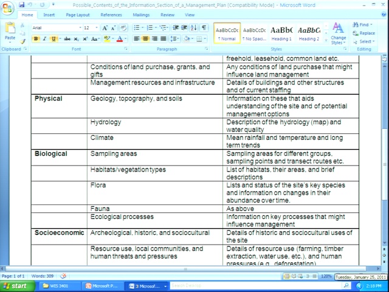The height and width of the screenshot is (292, 389).
Task: Open the Page Layout ribbon tab
Action: [78, 15]
